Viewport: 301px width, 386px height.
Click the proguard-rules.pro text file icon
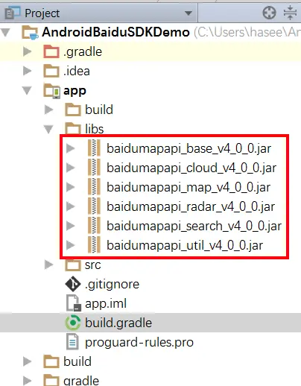72,342
